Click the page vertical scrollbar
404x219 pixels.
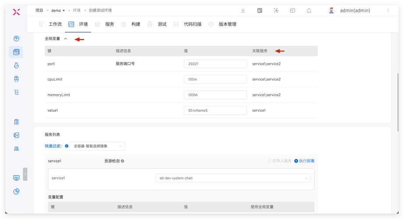(398, 102)
